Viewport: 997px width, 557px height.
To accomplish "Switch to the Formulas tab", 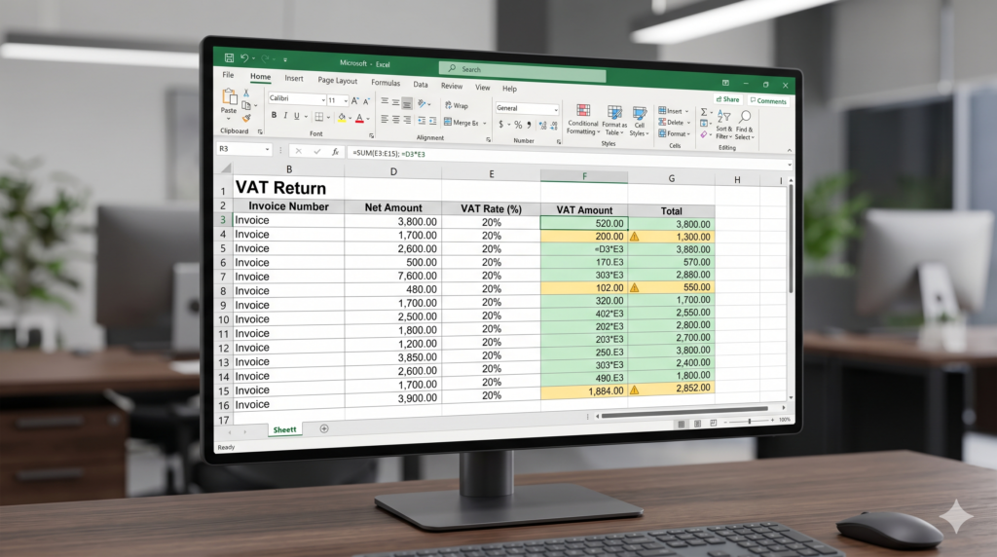I will (x=386, y=83).
